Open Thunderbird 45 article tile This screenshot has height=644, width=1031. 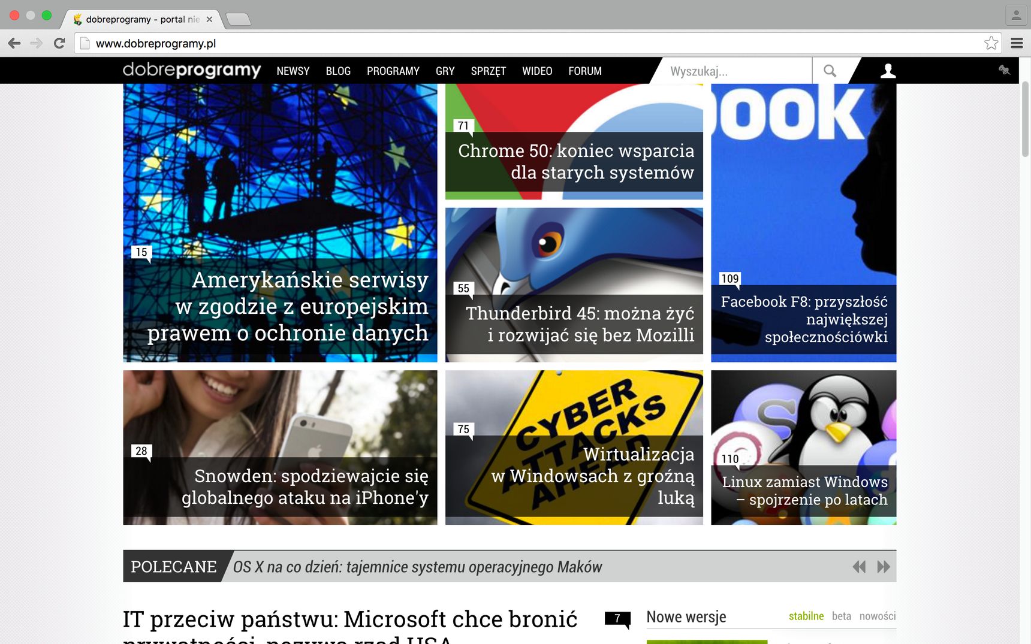tap(574, 285)
